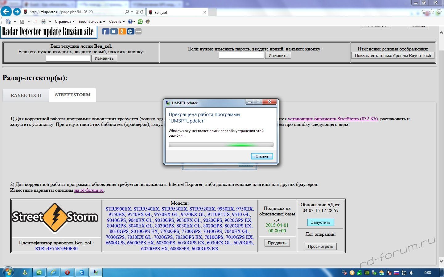Switch to the RAYEE TECH tab

click(x=26, y=95)
